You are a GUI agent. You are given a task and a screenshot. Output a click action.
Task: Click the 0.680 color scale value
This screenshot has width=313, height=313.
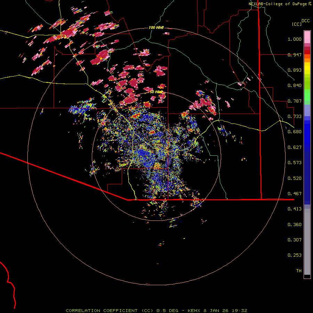[295, 132]
